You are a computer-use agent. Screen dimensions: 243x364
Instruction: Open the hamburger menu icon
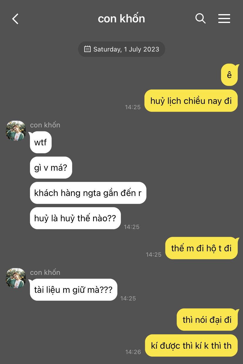pos(224,19)
